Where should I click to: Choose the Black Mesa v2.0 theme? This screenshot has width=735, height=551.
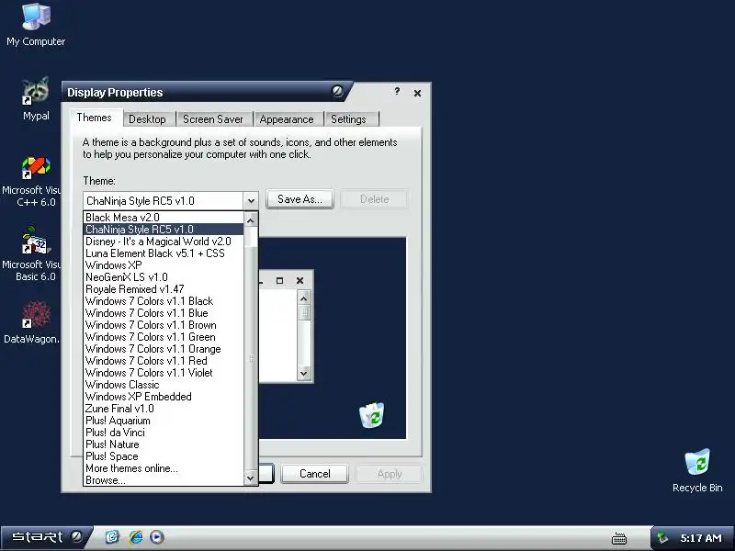pyautogui.click(x=164, y=218)
